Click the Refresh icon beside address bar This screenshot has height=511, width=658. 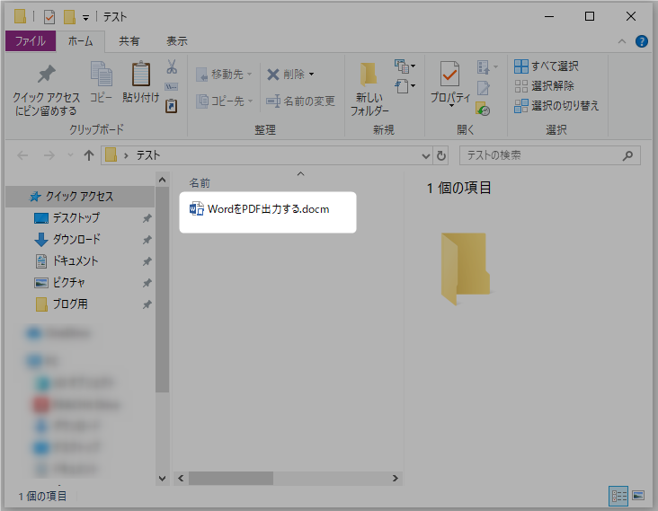pyautogui.click(x=441, y=155)
